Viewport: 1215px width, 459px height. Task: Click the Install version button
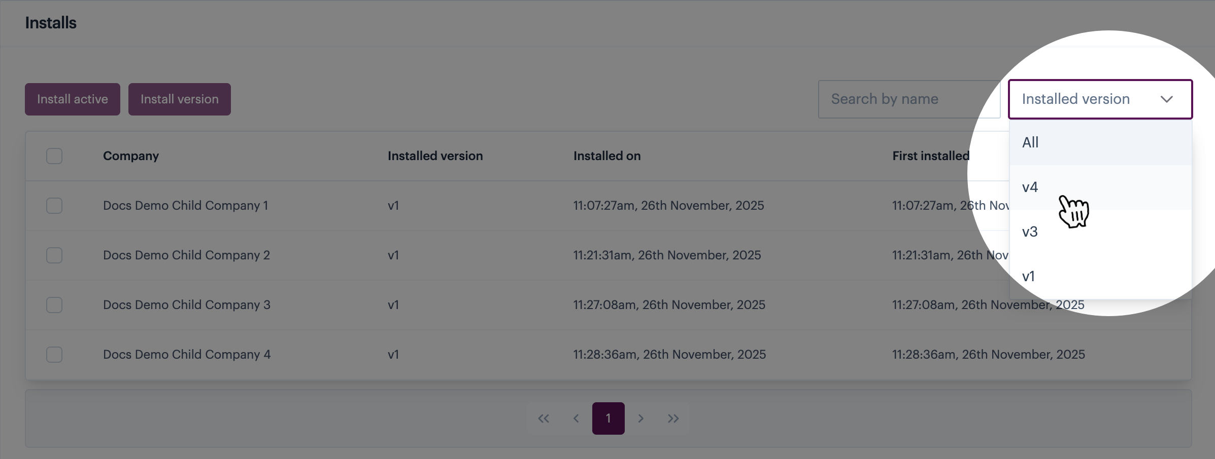[x=180, y=99]
